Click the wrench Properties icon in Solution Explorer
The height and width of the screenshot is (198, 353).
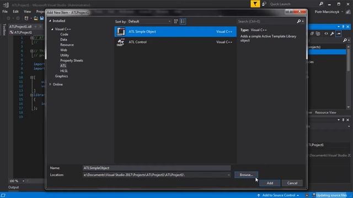pyautogui.click(x=332, y=34)
